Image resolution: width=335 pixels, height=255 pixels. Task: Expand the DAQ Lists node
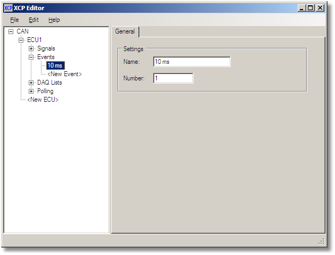click(31, 83)
